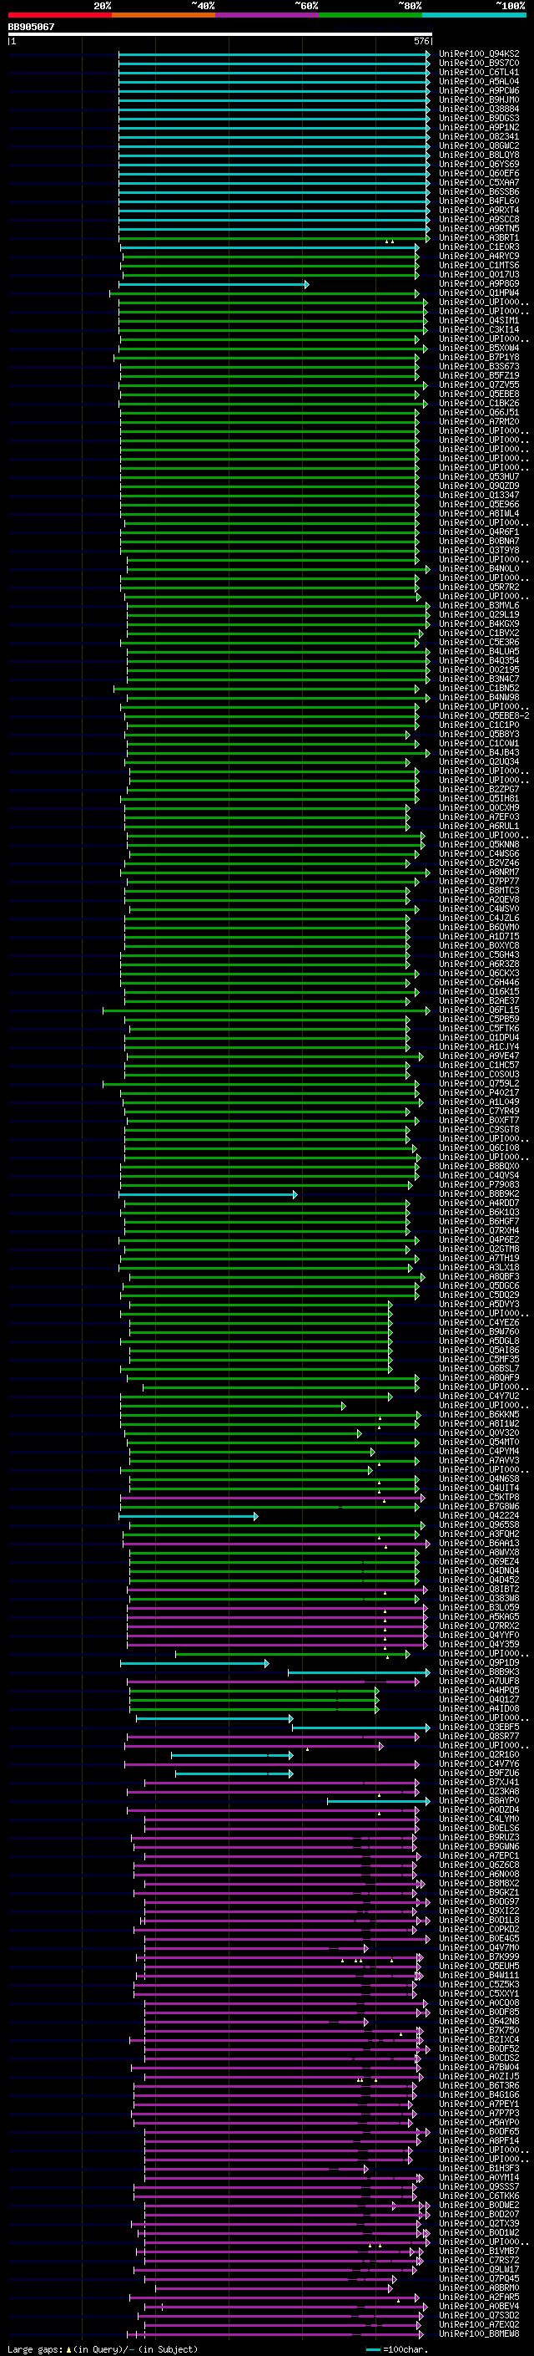The width and height of the screenshot is (534, 2356).
Task: Click the red ~20% identity legend bar
Action: click(59, 15)
